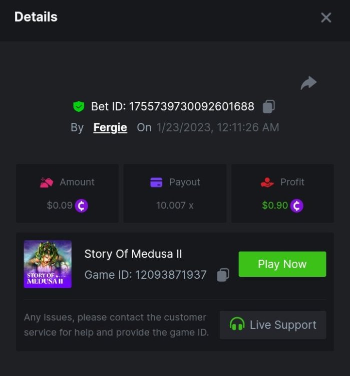This screenshot has width=350, height=376.
Task: Open Fergie's user profile link
Action: tap(110, 127)
